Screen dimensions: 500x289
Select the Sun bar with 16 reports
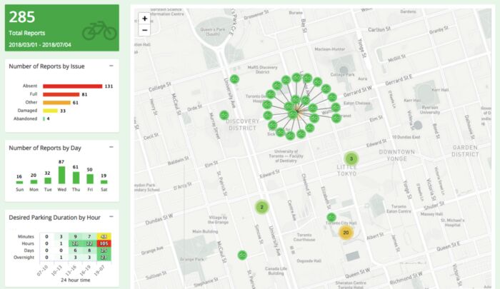(20, 182)
